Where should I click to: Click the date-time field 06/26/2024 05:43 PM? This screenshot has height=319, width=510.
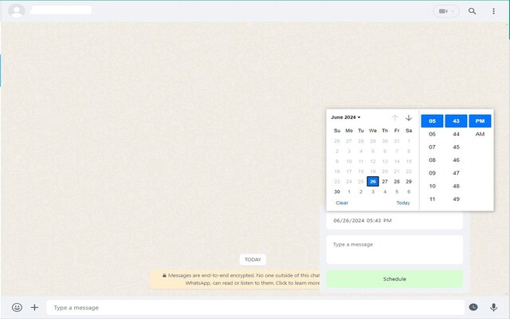tap(394, 221)
